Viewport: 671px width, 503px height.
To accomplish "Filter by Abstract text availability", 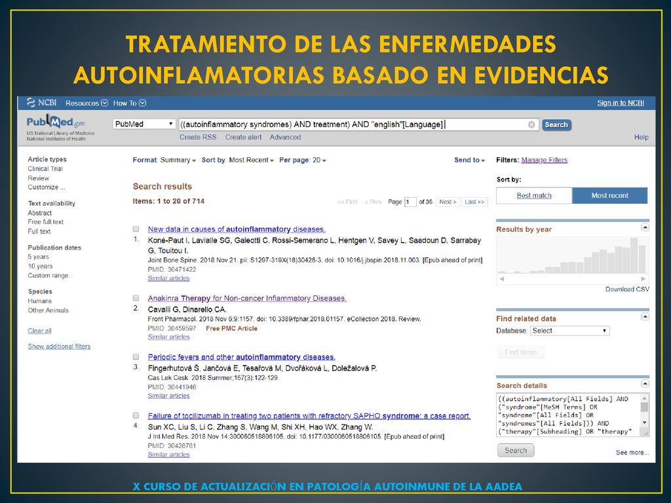I will pos(40,213).
